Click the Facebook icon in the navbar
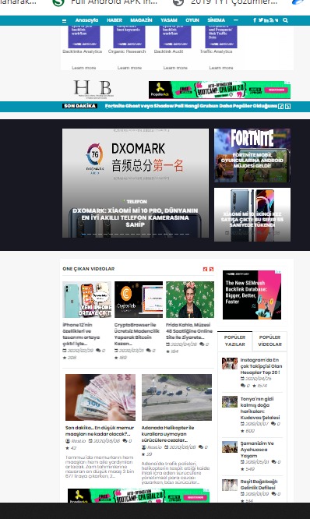The height and width of the screenshot is (519, 310). coord(255,20)
